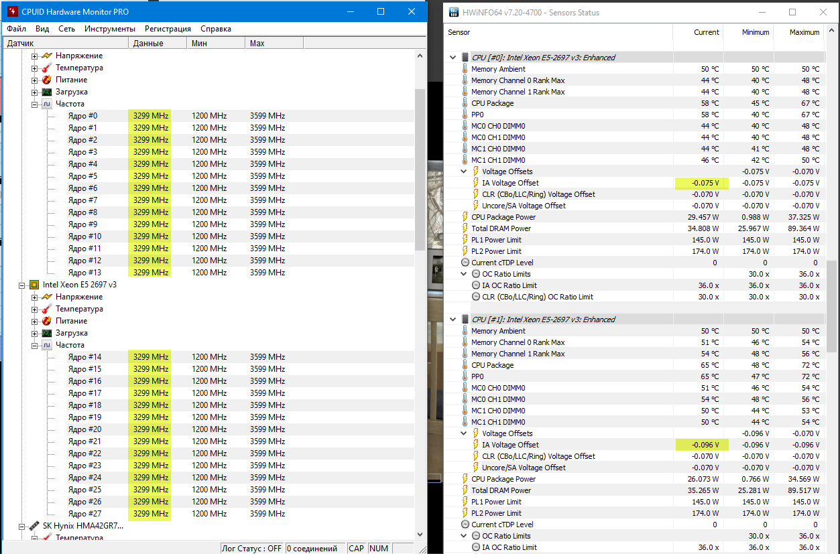Collapse the Частота group containing Ядро #0
The image size is (840, 554).
pos(35,104)
